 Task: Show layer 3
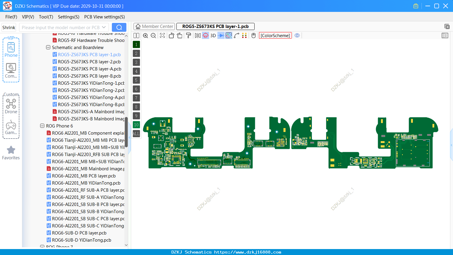click(x=136, y=62)
